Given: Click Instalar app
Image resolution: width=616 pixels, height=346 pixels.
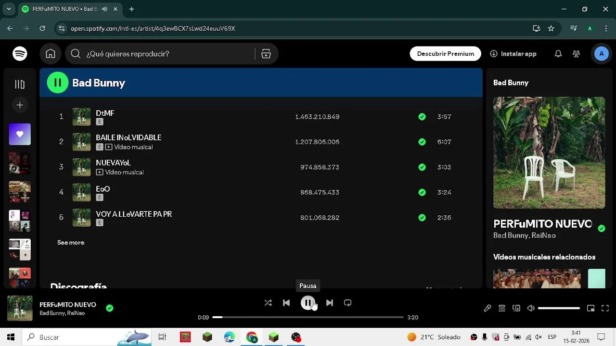Looking at the screenshot, I should point(513,54).
